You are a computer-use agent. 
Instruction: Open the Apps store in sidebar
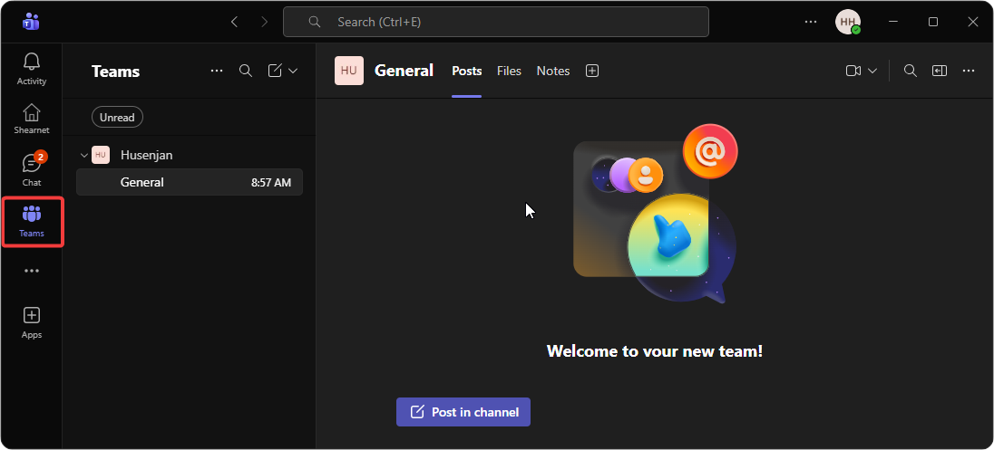[32, 321]
